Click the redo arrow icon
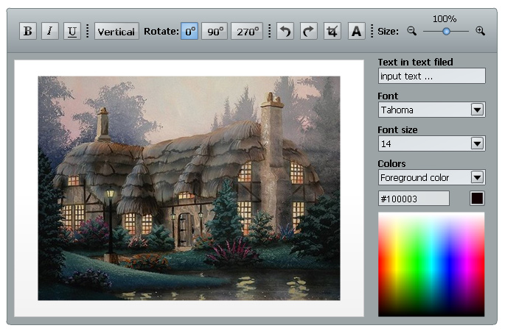The width and height of the screenshot is (505, 331). pos(309,31)
